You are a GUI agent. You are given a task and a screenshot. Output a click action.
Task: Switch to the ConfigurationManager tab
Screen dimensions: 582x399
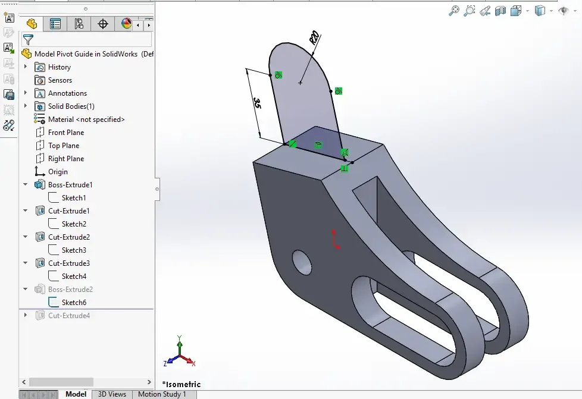[79, 24]
